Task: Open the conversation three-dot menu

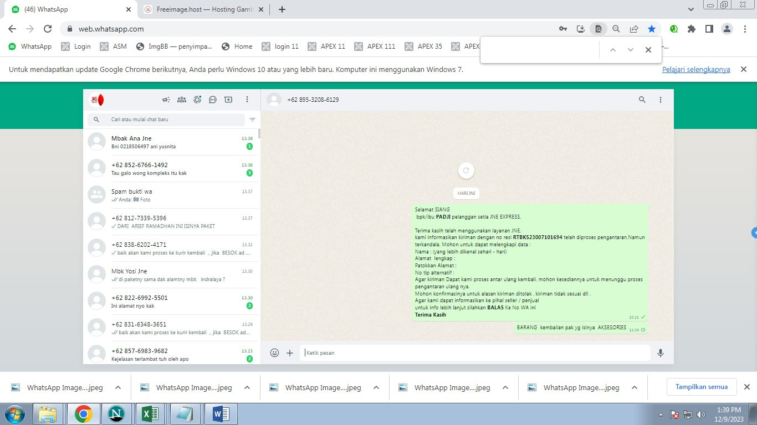Action: click(x=661, y=100)
